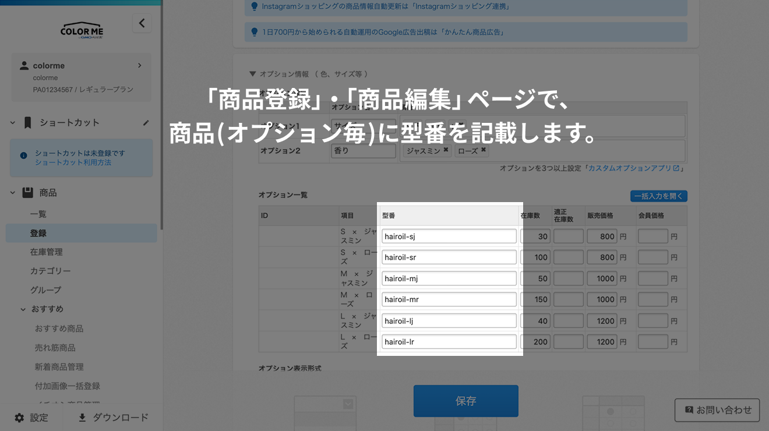
Task: Select the dropdown-style option display thumbnail
Action: tap(324, 412)
